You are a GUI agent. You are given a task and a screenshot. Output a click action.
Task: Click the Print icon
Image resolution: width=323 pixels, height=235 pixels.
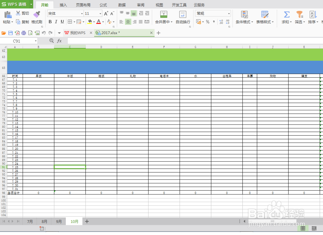(24, 33)
